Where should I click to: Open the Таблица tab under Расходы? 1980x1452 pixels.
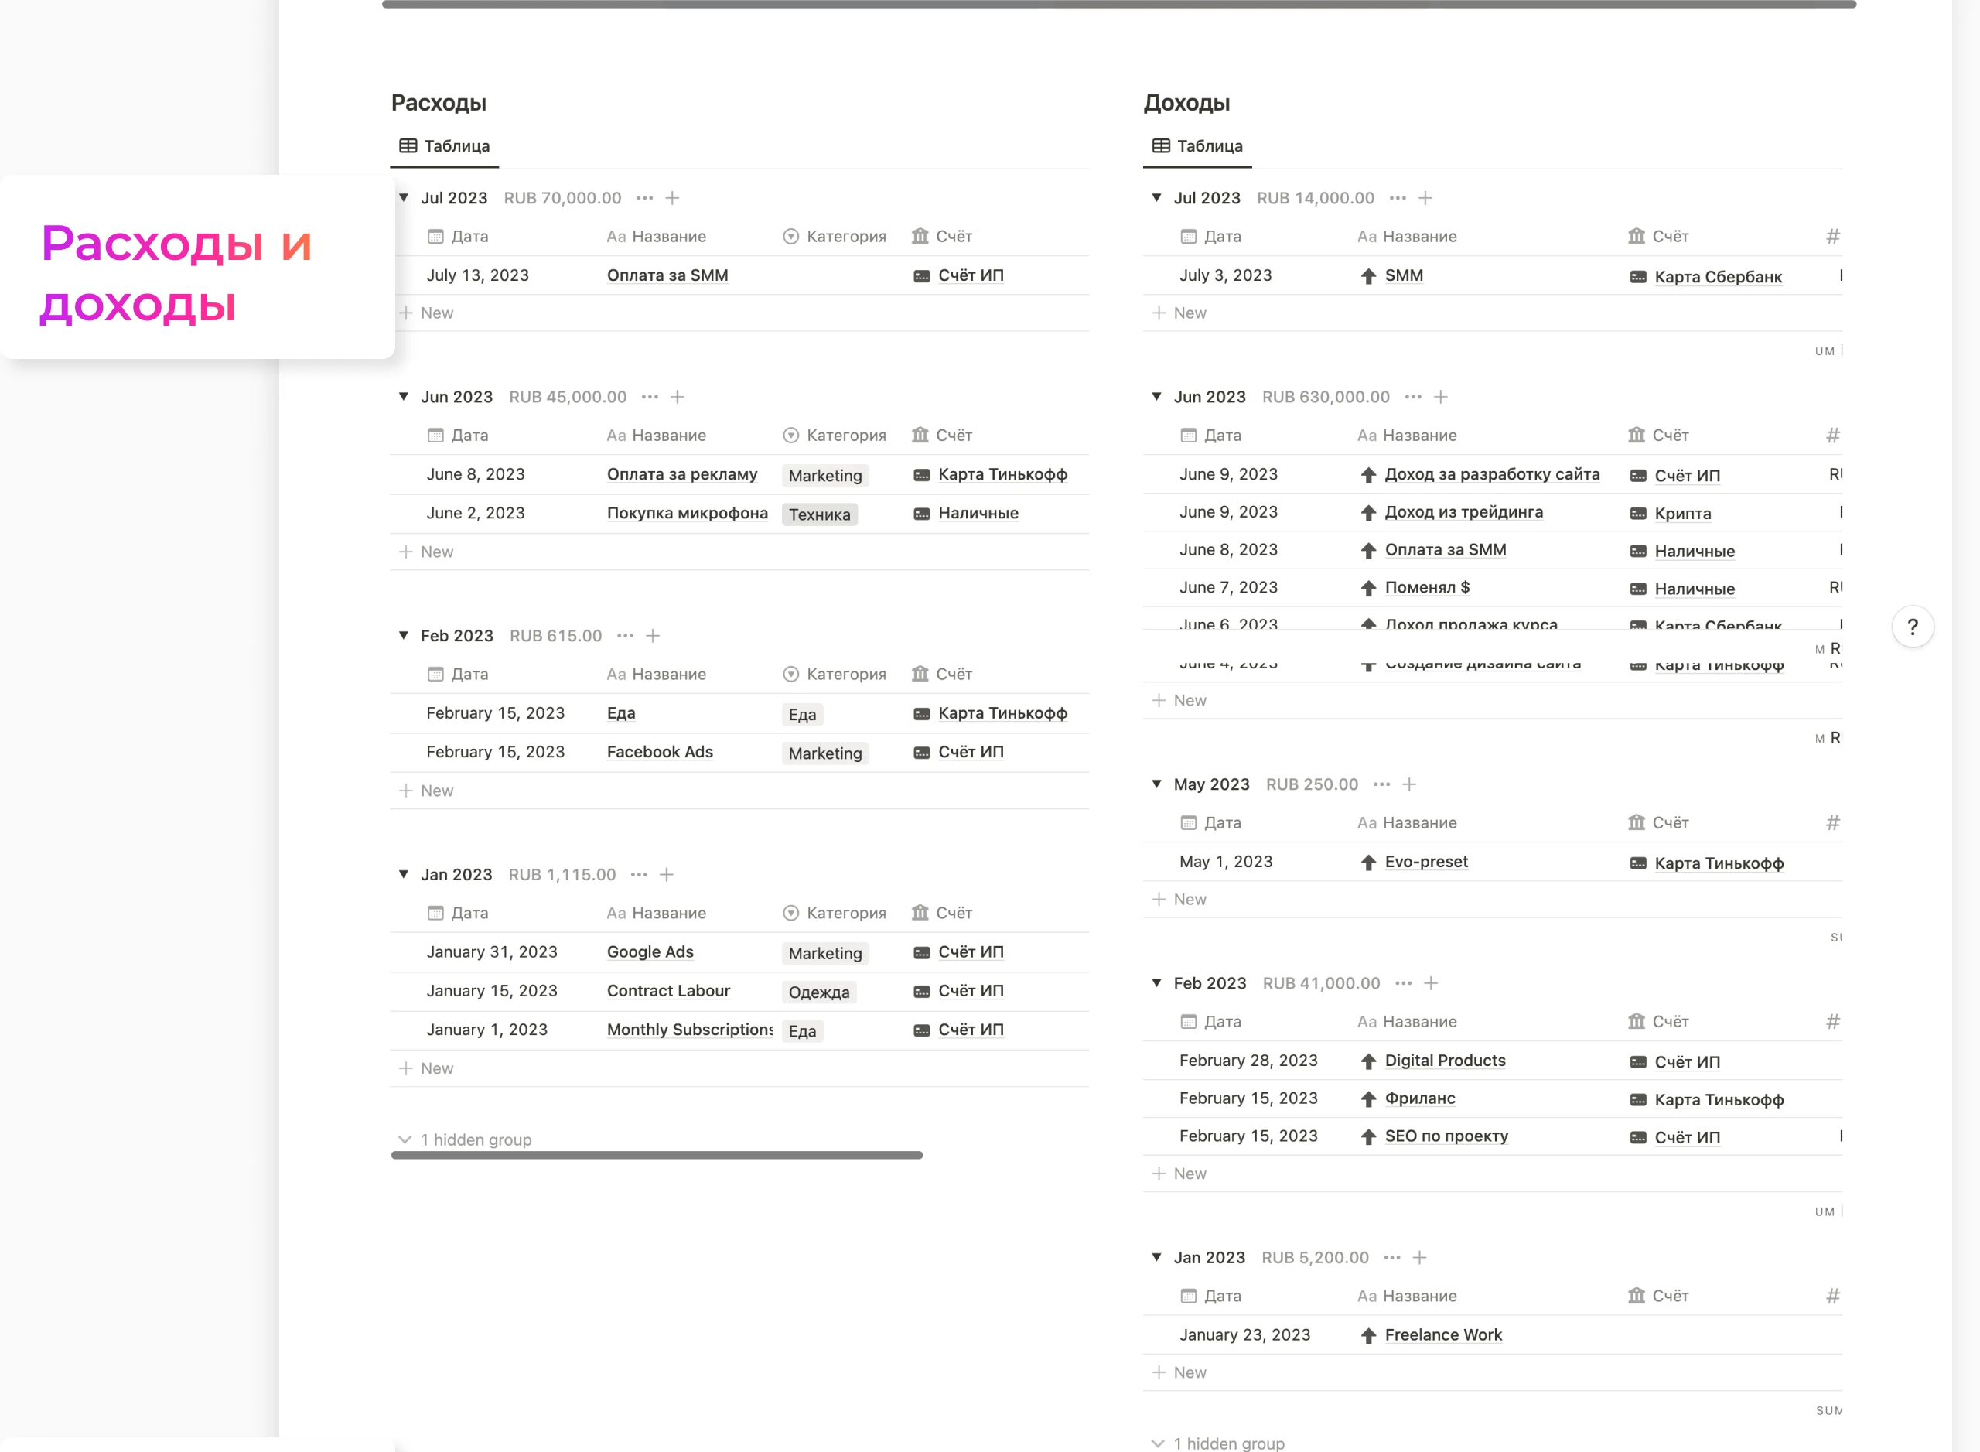[x=445, y=146]
